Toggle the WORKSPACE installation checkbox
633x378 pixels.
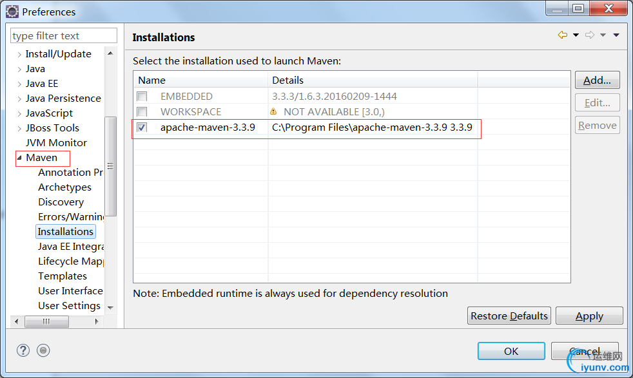pos(142,112)
